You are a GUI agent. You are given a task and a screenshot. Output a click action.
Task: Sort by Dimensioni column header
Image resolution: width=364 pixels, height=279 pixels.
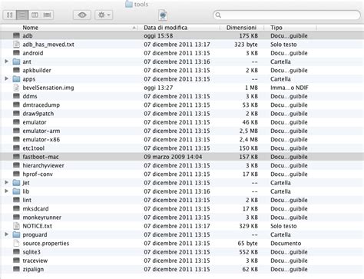click(x=241, y=28)
